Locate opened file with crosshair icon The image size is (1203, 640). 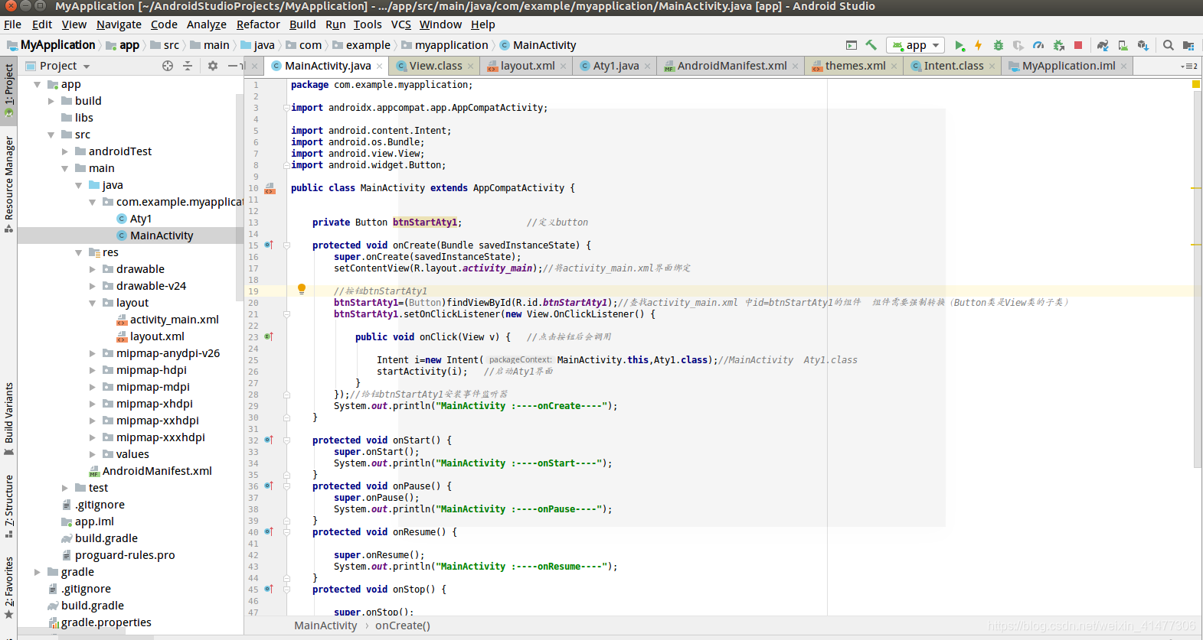click(168, 66)
